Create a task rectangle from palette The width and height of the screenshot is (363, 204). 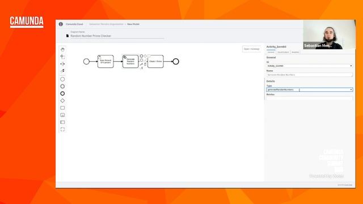coord(62,108)
